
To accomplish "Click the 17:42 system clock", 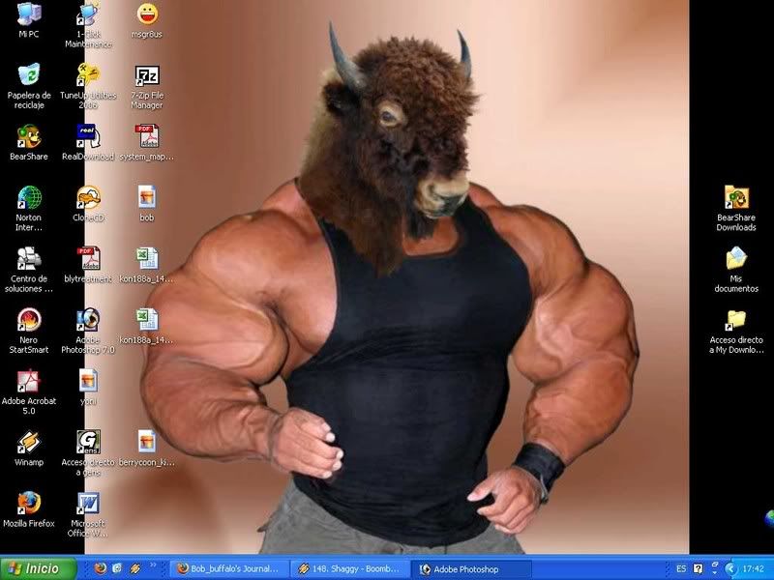I will 753,569.
